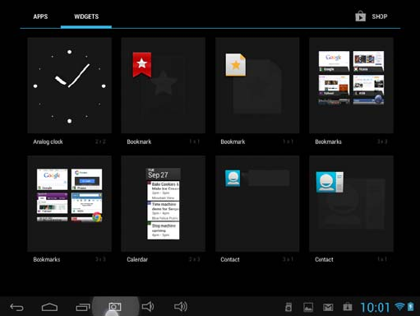Pick the large Contact card widget icon
The height and width of the screenshot is (316, 420).
330,182
